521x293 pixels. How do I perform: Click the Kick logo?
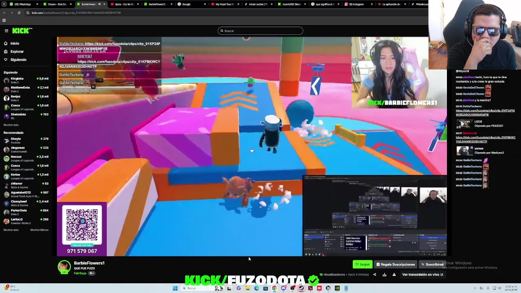22,31
